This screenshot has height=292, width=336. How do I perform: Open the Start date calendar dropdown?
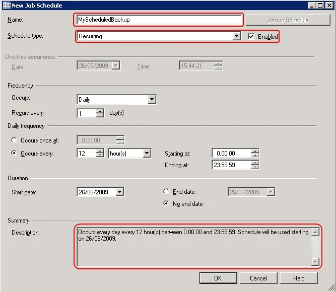point(119,192)
